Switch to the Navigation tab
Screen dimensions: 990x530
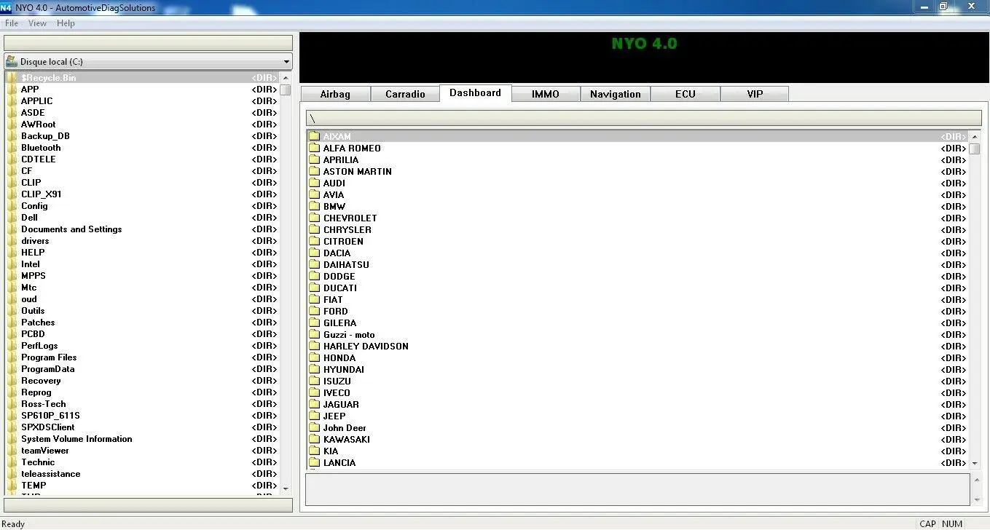[x=616, y=94]
